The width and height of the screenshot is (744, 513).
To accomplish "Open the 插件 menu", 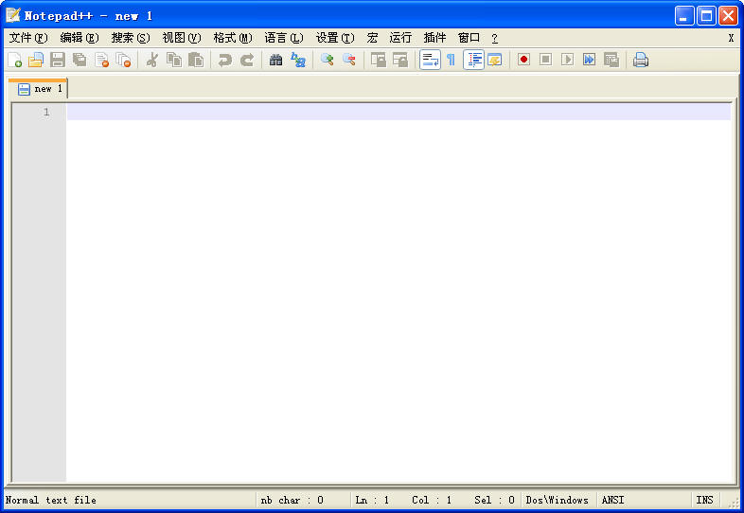I will click(434, 38).
